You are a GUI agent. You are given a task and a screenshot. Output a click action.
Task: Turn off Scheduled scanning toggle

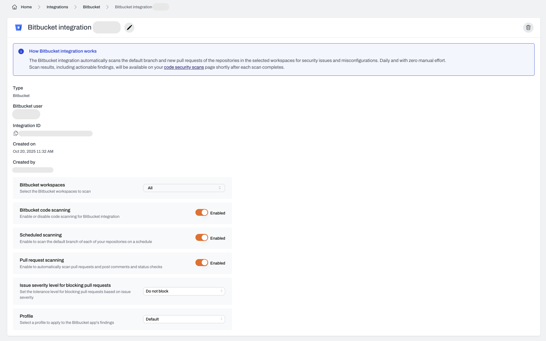tap(202, 238)
